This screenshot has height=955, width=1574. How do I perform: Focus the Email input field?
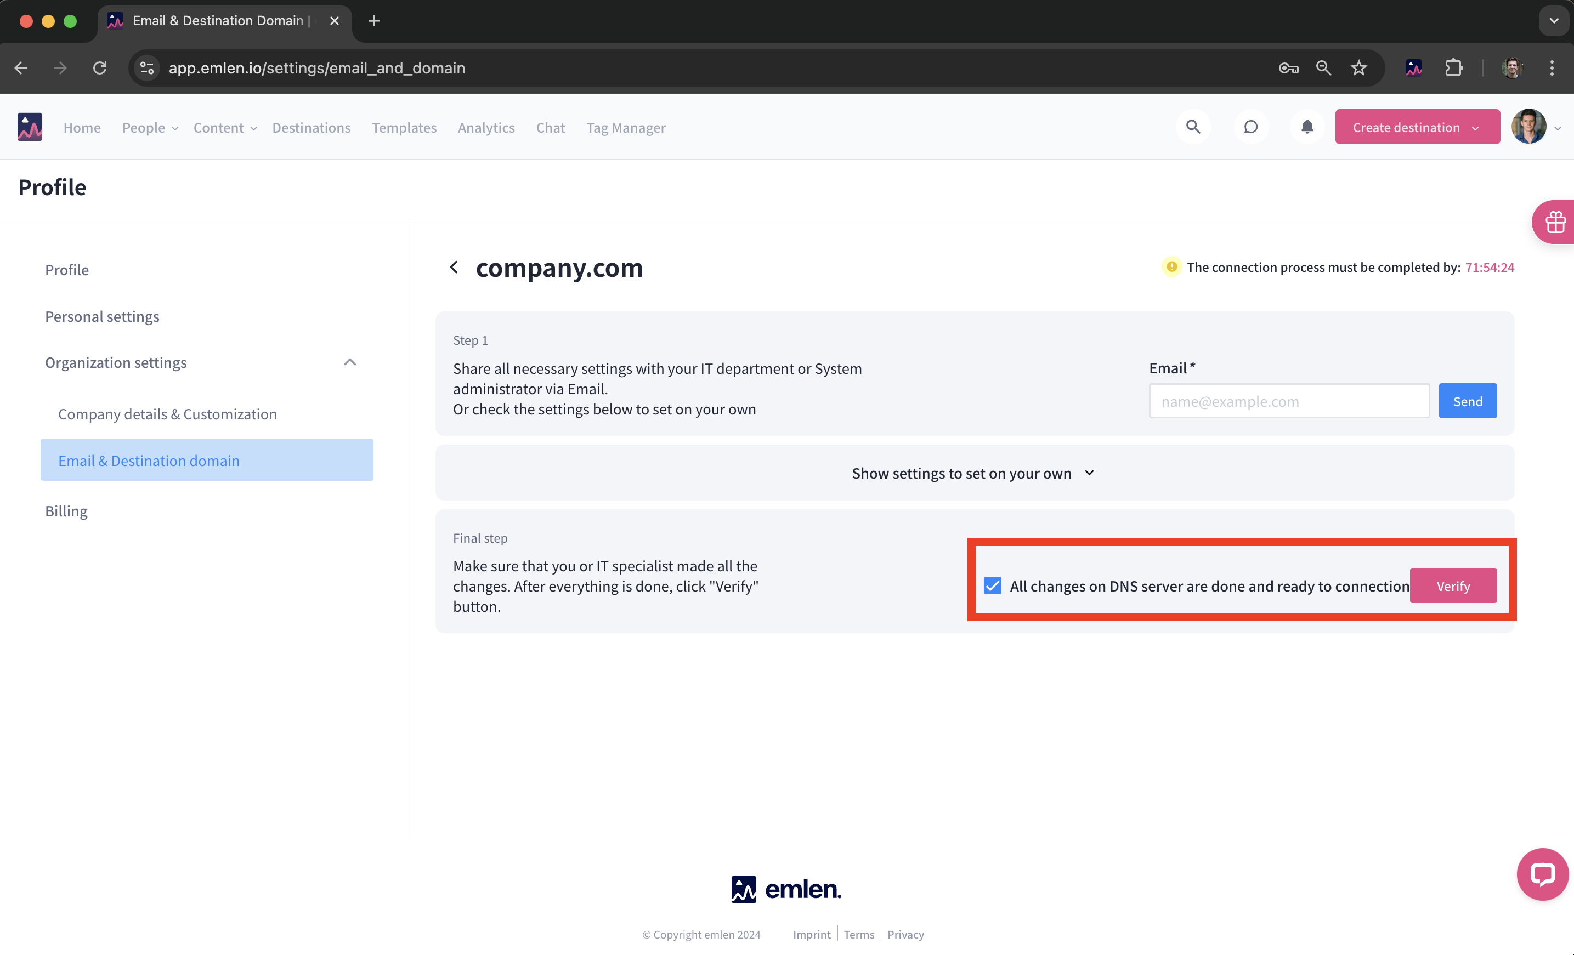click(x=1288, y=401)
